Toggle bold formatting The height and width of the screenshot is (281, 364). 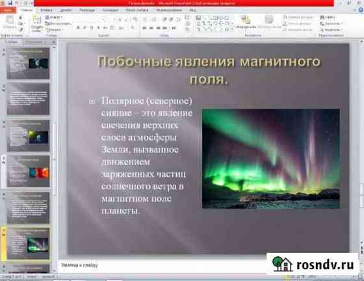(x=78, y=28)
